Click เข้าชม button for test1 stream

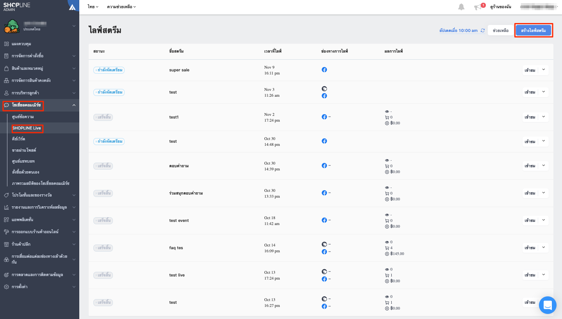pos(530,117)
